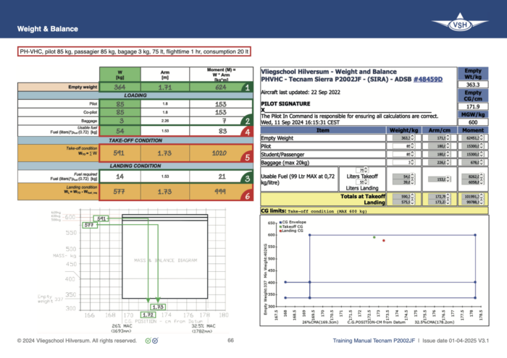This screenshot has height=358, width=507.
Task: Click the Takeoff CG legend entry
Action: point(291,226)
